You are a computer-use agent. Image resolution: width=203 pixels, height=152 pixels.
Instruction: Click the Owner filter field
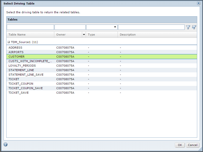70,27
